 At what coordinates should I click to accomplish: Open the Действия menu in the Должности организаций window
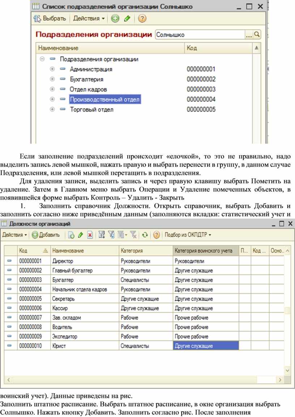click(14, 235)
